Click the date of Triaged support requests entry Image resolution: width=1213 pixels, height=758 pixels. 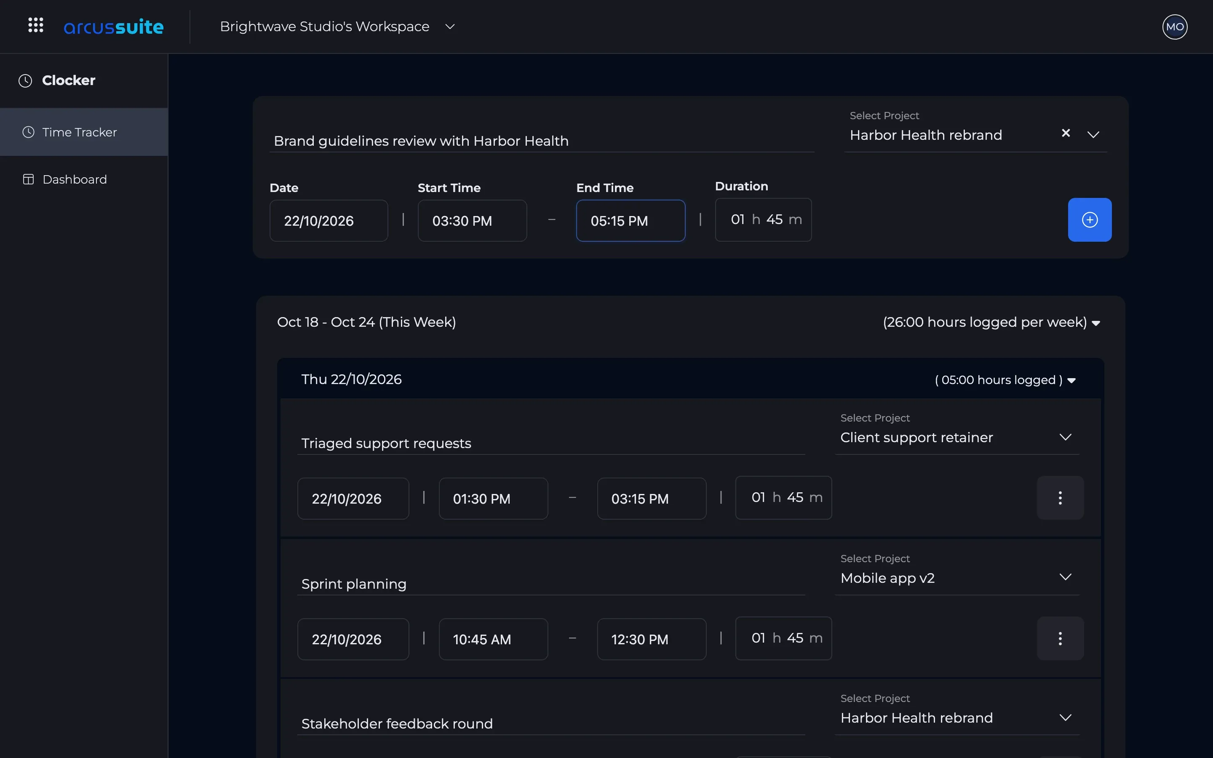pos(353,498)
